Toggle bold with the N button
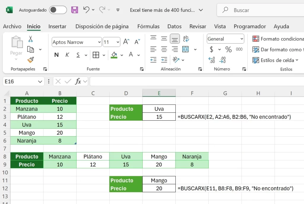The height and width of the screenshot is (204, 304). pos(56,55)
